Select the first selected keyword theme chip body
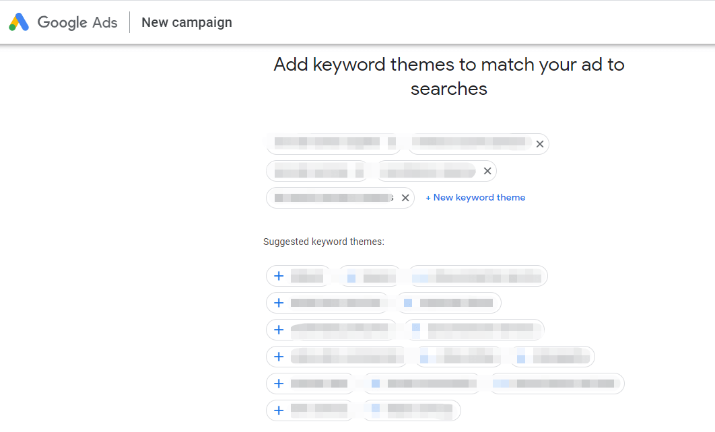Viewport: 715px width, 432px height. click(401, 144)
